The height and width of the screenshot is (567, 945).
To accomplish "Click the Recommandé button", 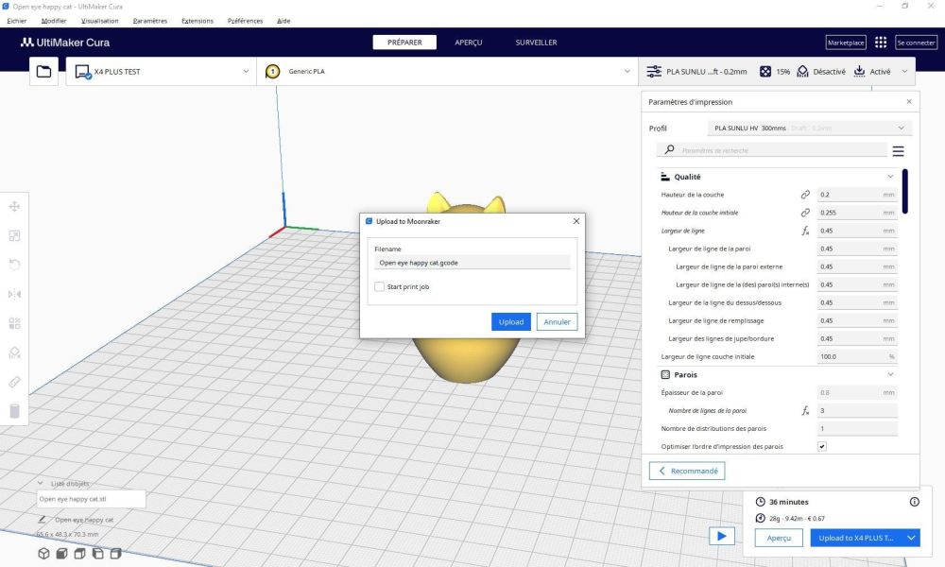I will coord(687,471).
